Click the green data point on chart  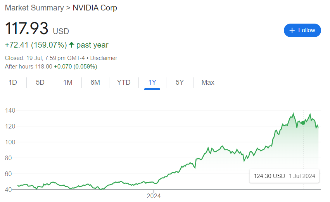303,123
